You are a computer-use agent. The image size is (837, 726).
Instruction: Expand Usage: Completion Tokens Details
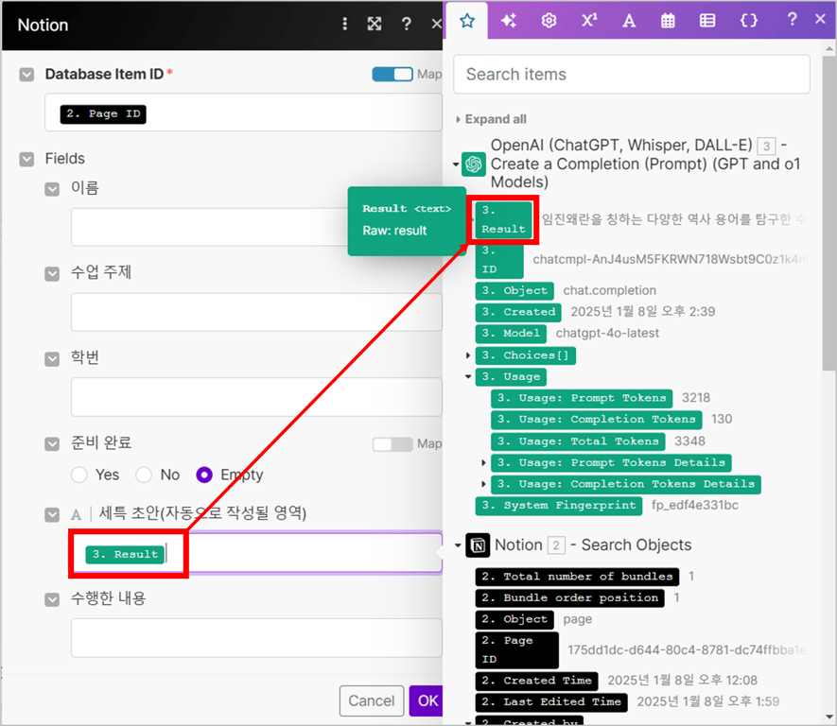483,484
